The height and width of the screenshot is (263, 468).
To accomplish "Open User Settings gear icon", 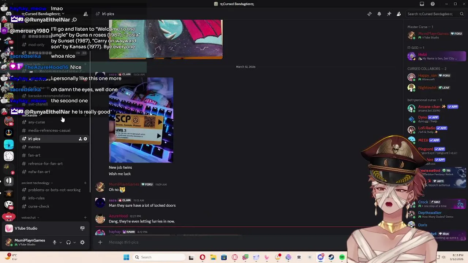I will pos(82,242).
